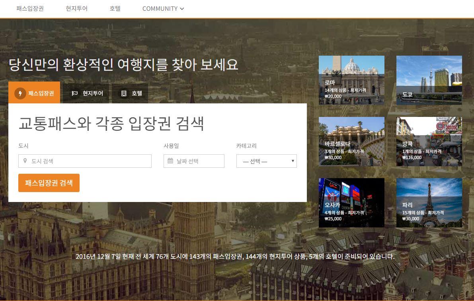Click the flag icon on 현지투어 tab
Image resolution: width=474 pixels, height=301 pixels.
click(x=75, y=93)
